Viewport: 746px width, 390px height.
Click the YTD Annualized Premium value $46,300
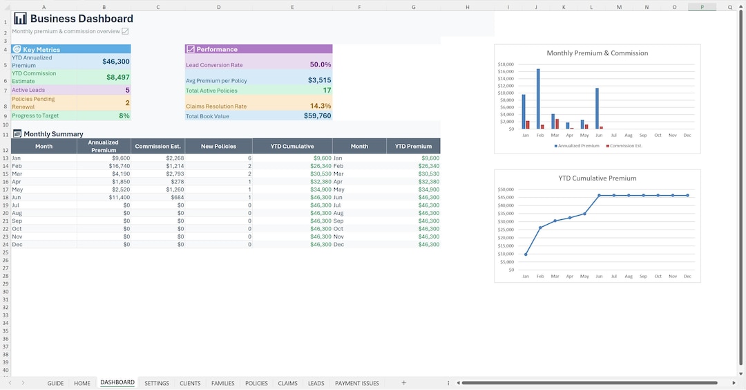115,62
